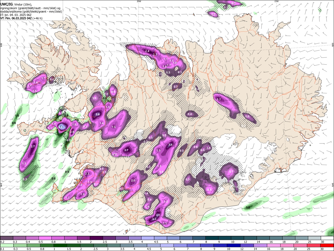Viewport: 334px width, 251px height.
Task: Click the 'rigning/skúrir' legend description line
Action: (30, 8)
